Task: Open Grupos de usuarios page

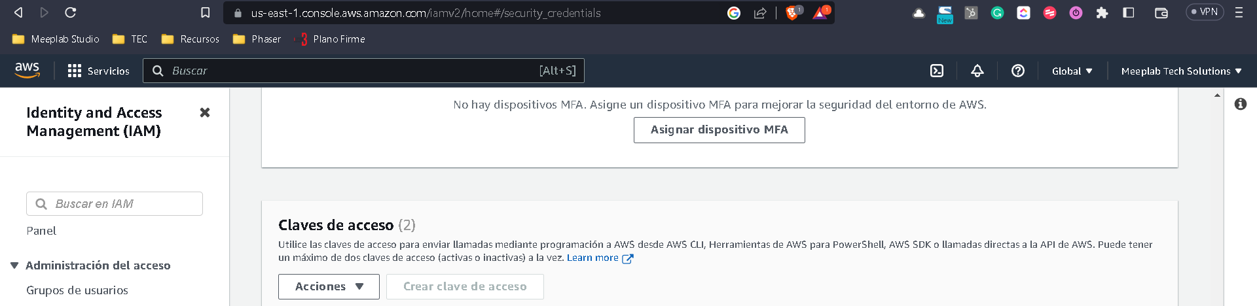Action: [77, 290]
